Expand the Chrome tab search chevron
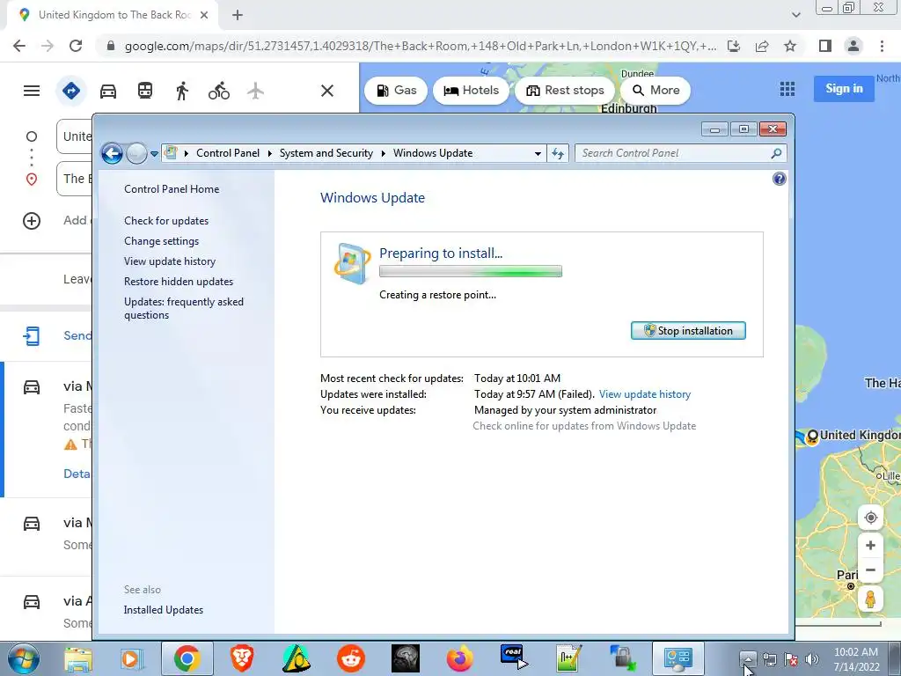901x676 pixels. click(795, 16)
